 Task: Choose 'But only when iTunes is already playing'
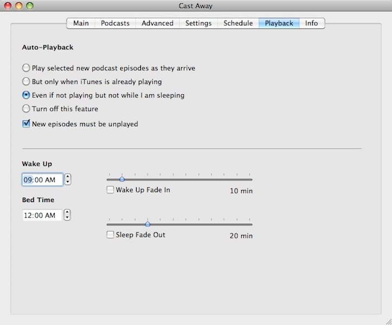(x=26, y=82)
